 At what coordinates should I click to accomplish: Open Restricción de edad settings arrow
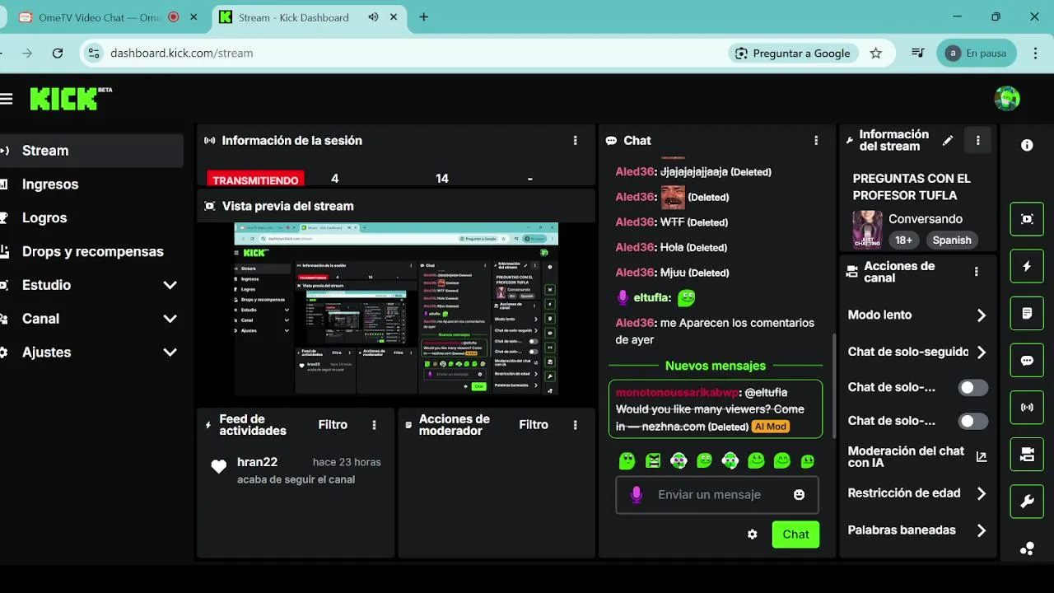coord(981,493)
